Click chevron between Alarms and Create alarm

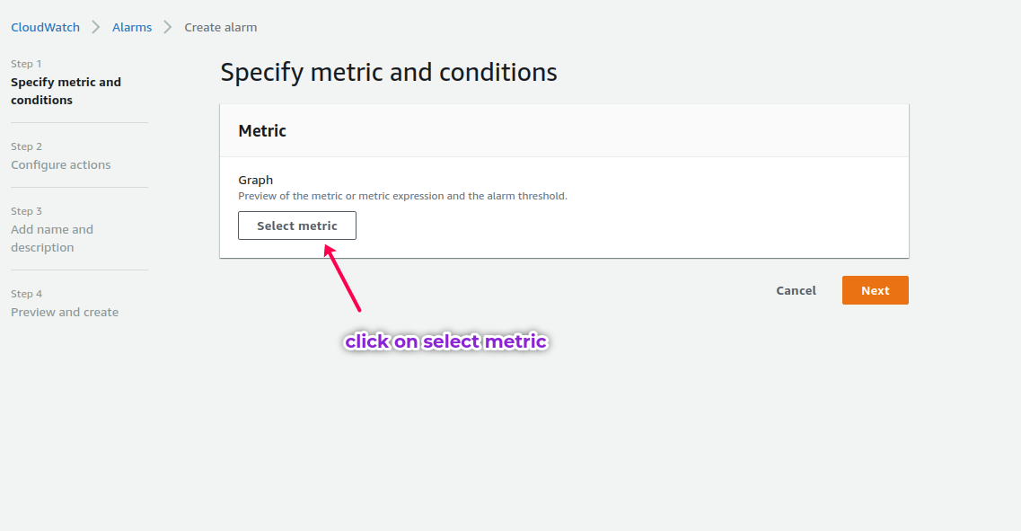click(168, 28)
